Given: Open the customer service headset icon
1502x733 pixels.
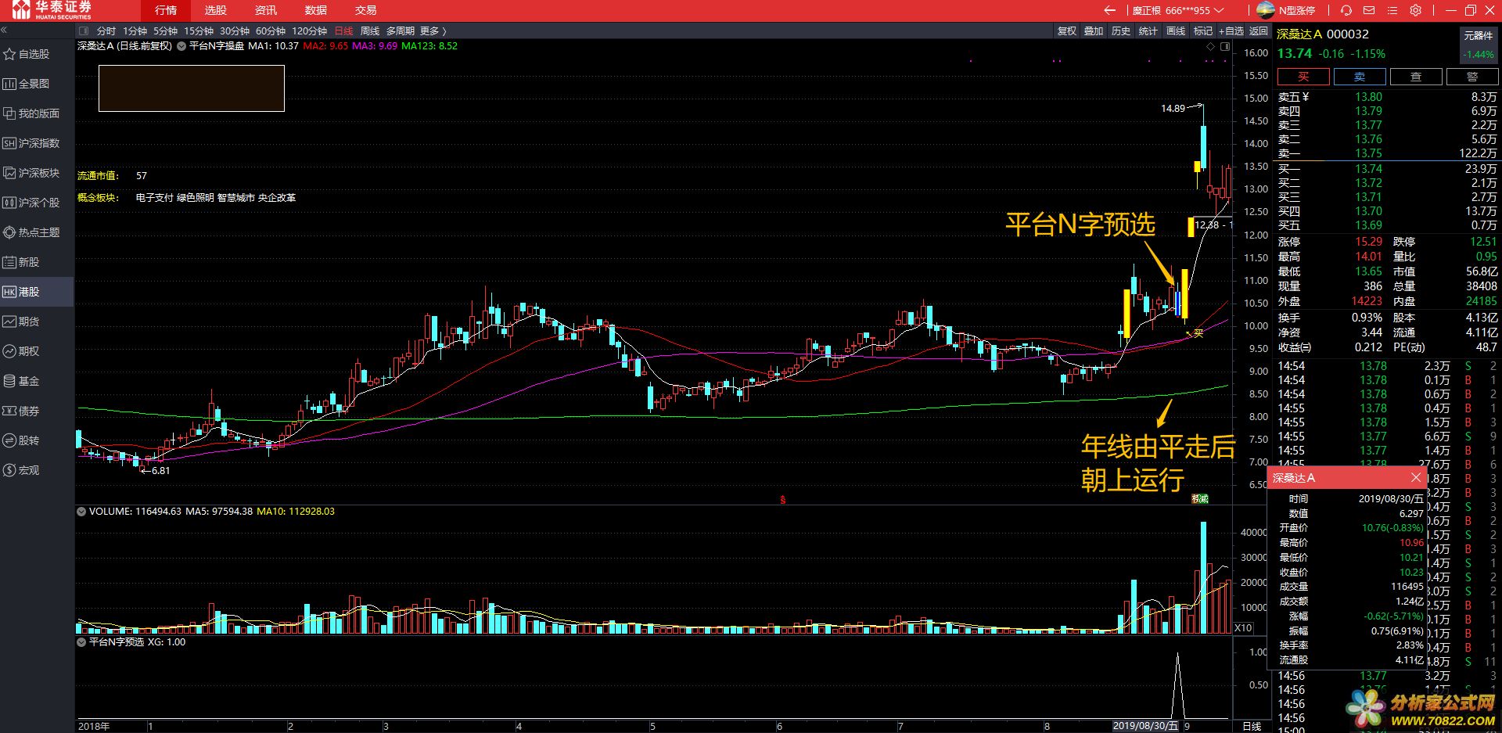Looking at the screenshot, I should point(1346,10).
